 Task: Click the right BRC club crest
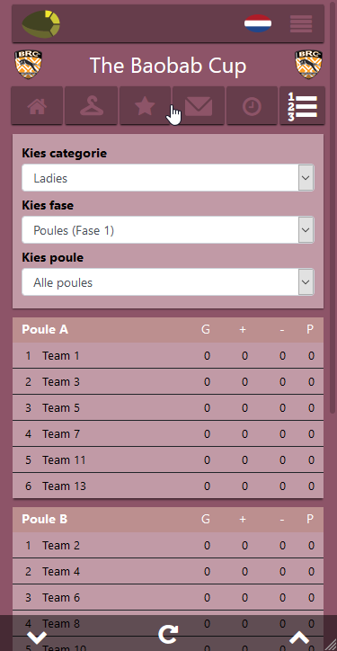pos(309,65)
